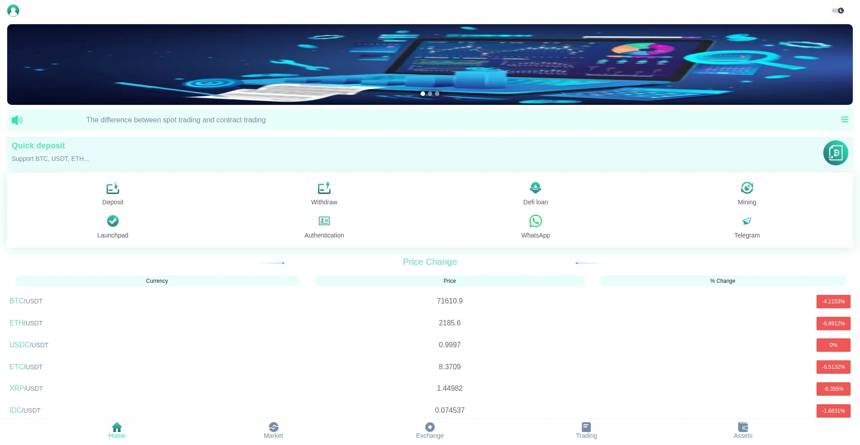Open the IDC/USDT pair row
860x445 pixels.
tap(430, 410)
